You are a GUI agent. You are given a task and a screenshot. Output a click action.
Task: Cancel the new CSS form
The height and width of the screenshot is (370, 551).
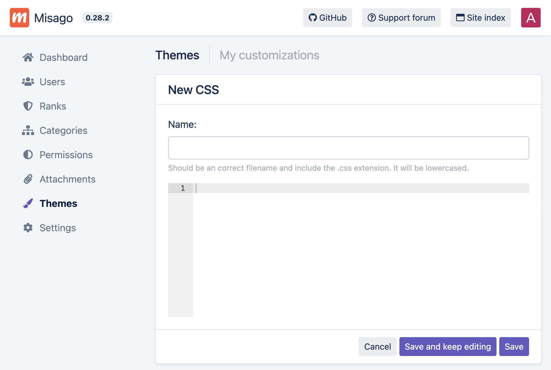[x=377, y=347]
